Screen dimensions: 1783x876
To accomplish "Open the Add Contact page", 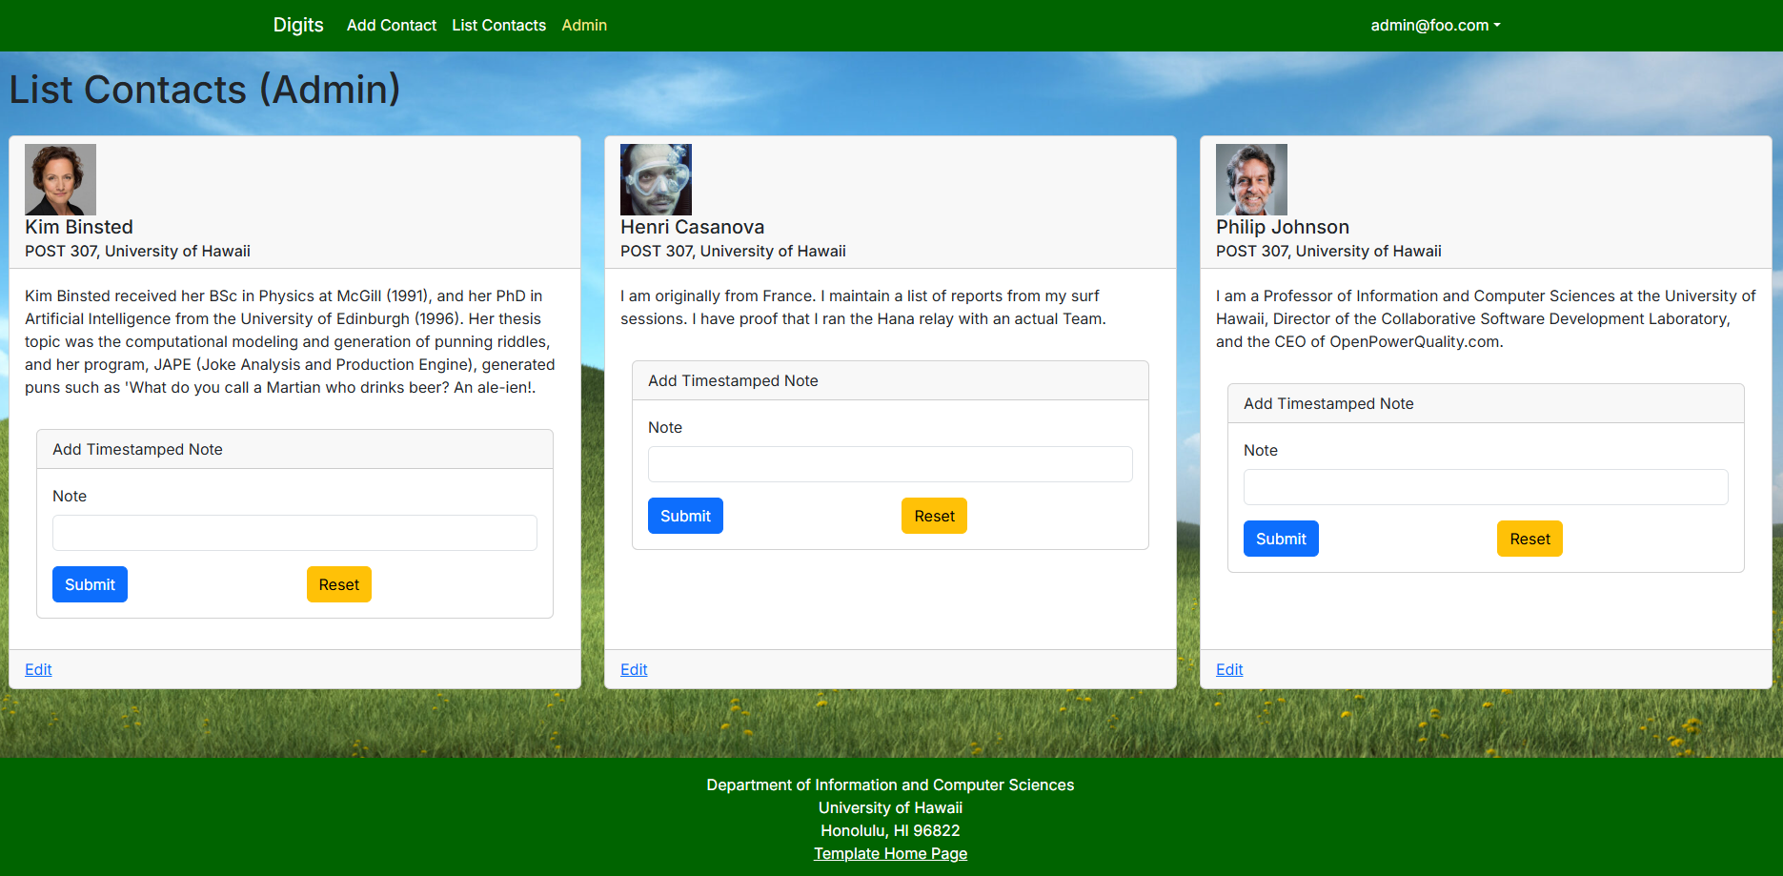I will pyautogui.click(x=391, y=26).
